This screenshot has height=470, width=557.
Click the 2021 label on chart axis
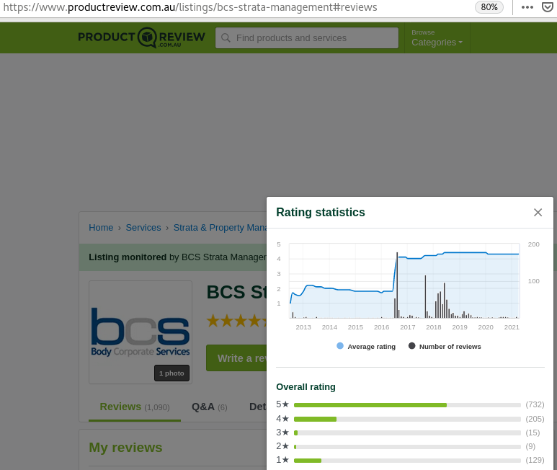512,327
